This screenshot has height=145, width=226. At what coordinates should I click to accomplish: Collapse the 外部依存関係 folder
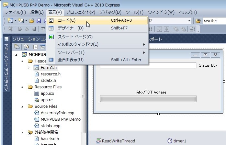pyautogui.click(x=22, y=132)
